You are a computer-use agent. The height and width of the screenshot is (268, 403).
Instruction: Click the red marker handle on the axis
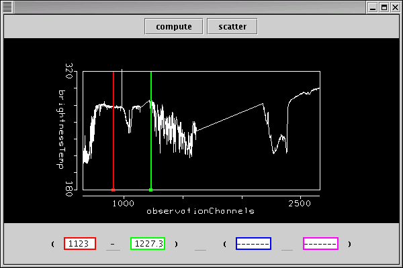coord(113,190)
